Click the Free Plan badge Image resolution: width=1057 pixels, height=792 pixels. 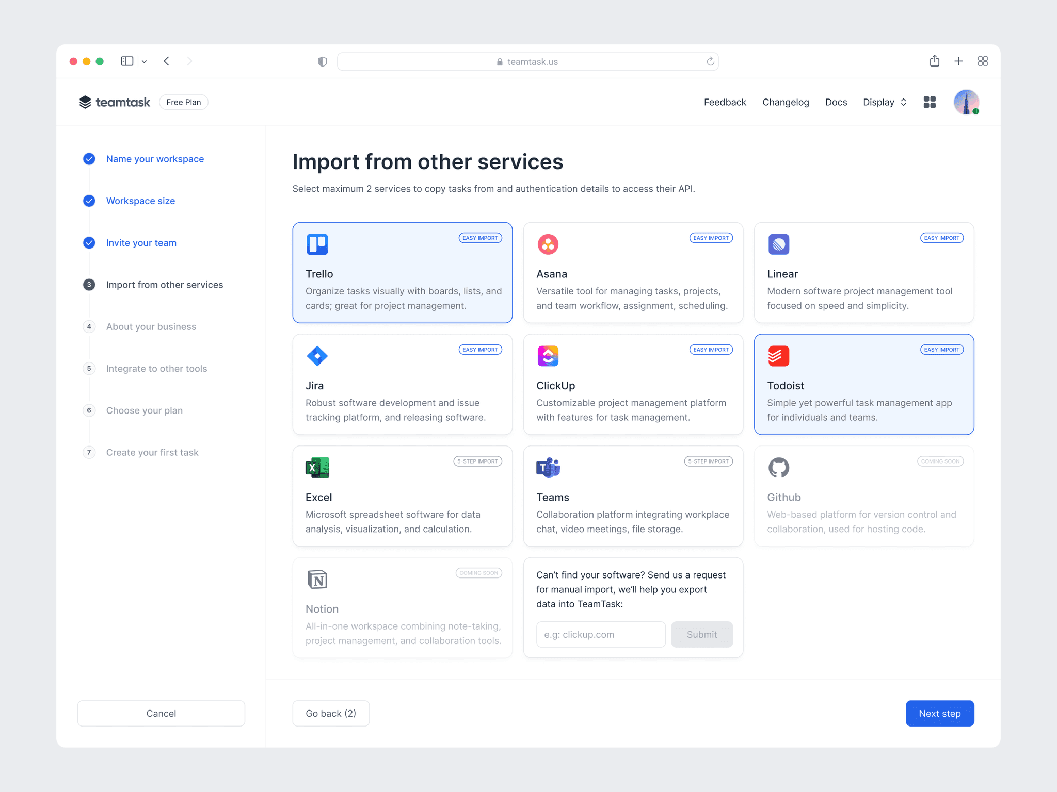click(x=183, y=102)
